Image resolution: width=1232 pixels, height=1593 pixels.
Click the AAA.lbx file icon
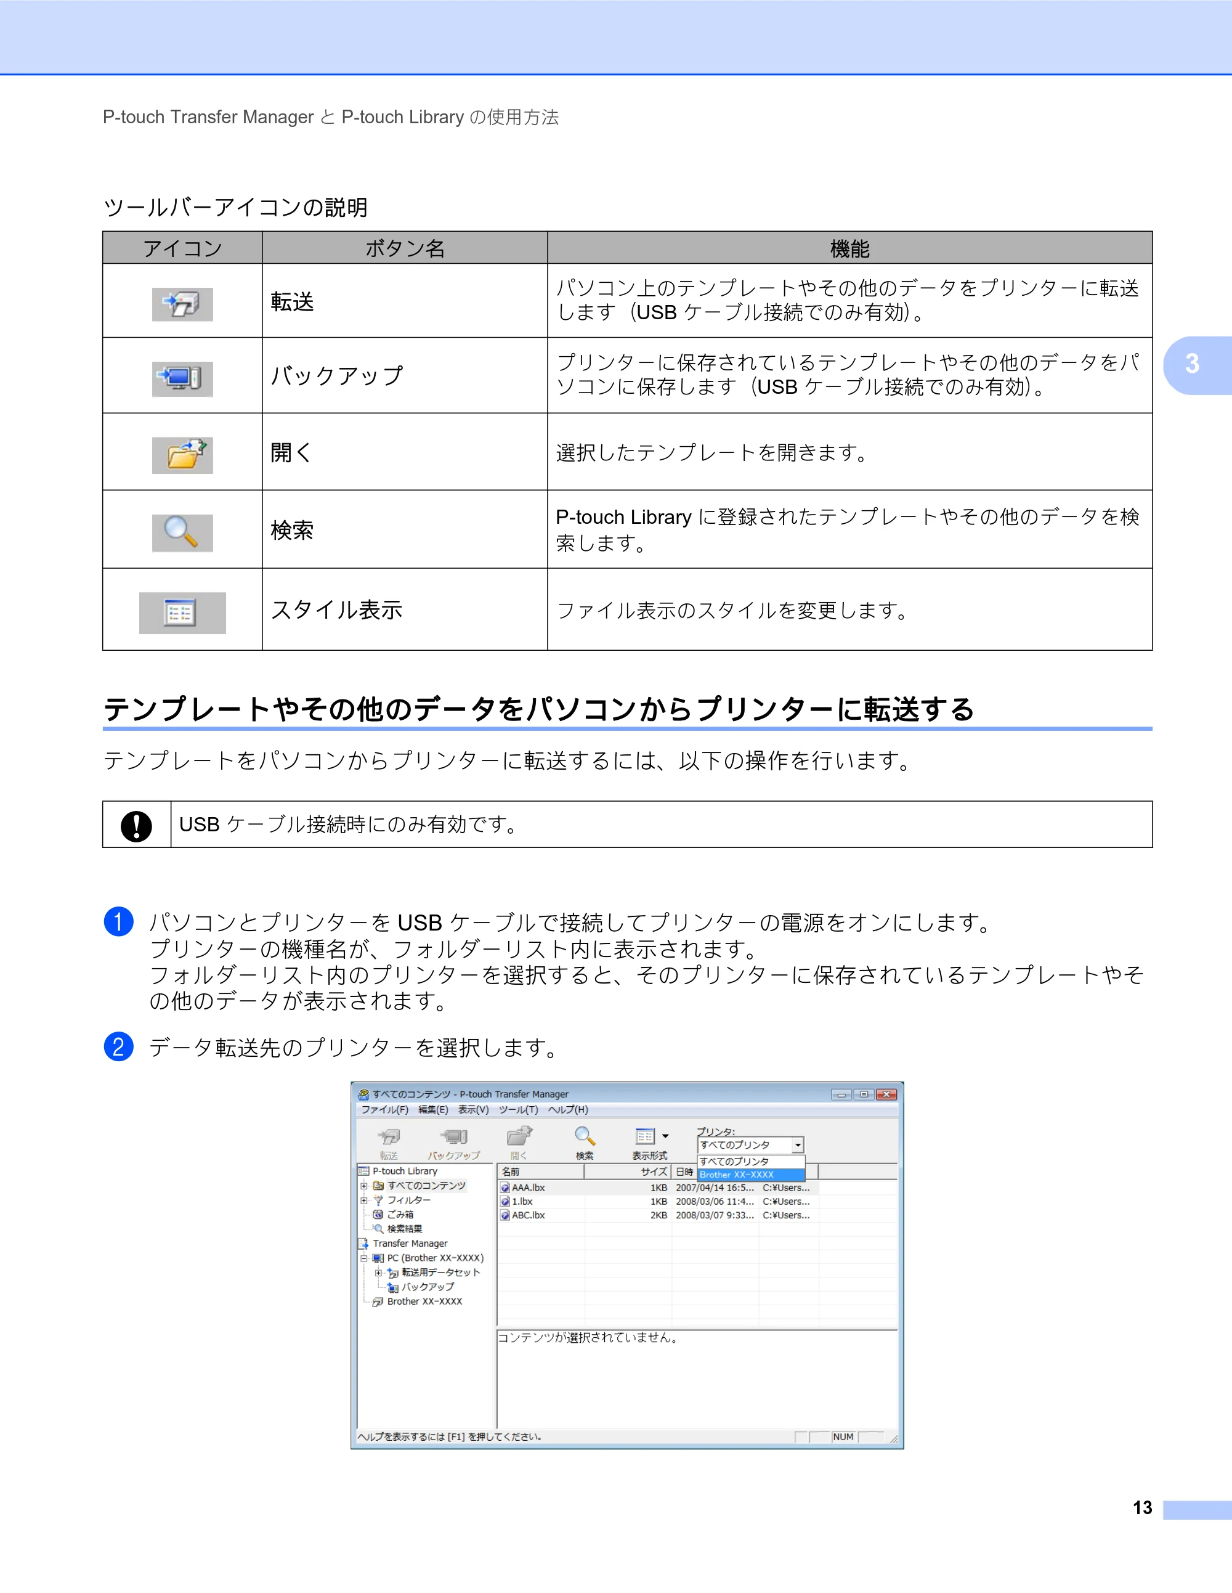(505, 1188)
